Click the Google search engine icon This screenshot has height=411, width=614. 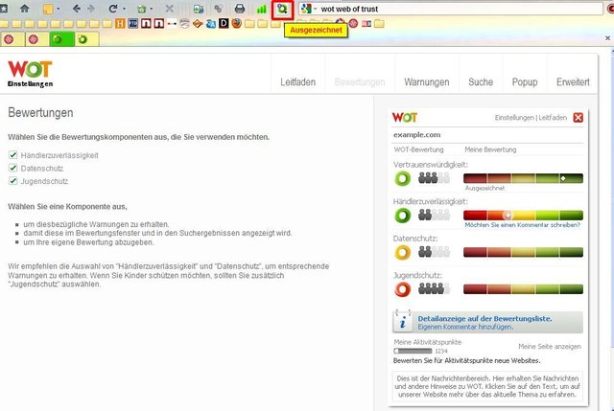306,9
